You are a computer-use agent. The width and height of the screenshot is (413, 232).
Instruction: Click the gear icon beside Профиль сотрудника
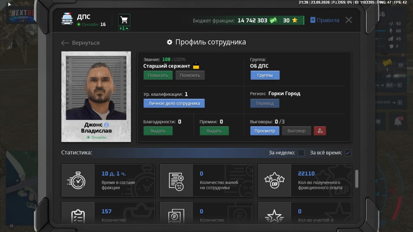(x=170, y=42)
